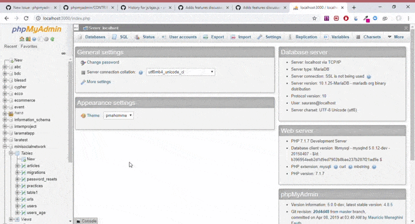Click help icon after mbstring extension

(374, 167)
